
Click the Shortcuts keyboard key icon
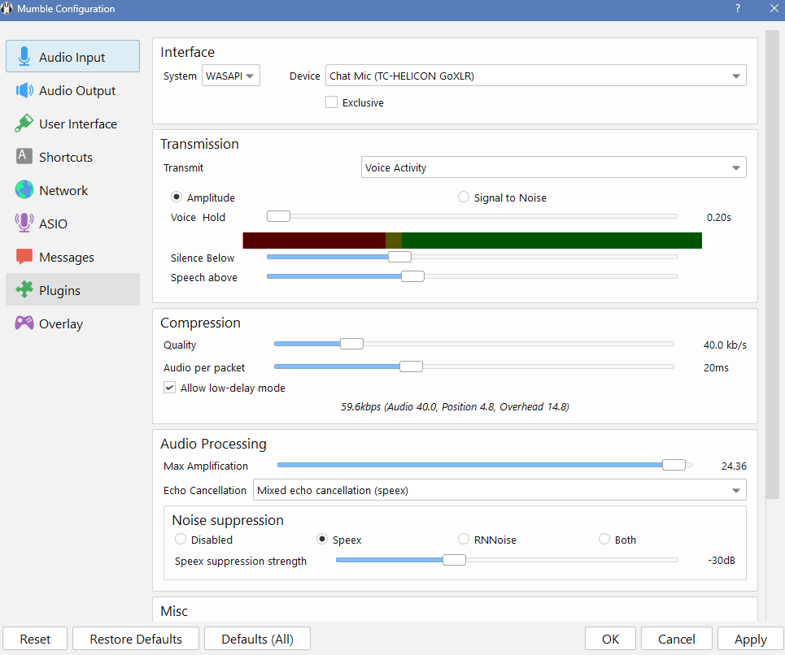(24, 157)
